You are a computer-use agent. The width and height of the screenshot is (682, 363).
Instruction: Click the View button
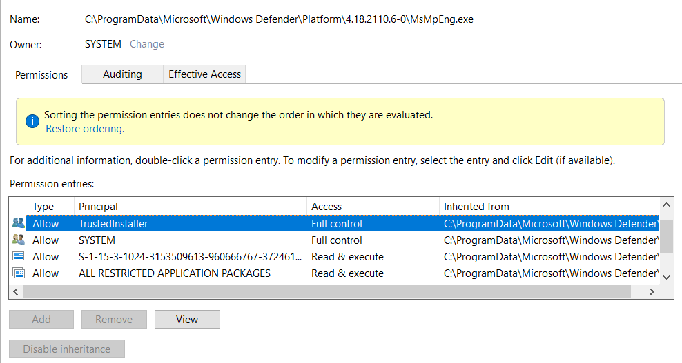coord(187,319)
